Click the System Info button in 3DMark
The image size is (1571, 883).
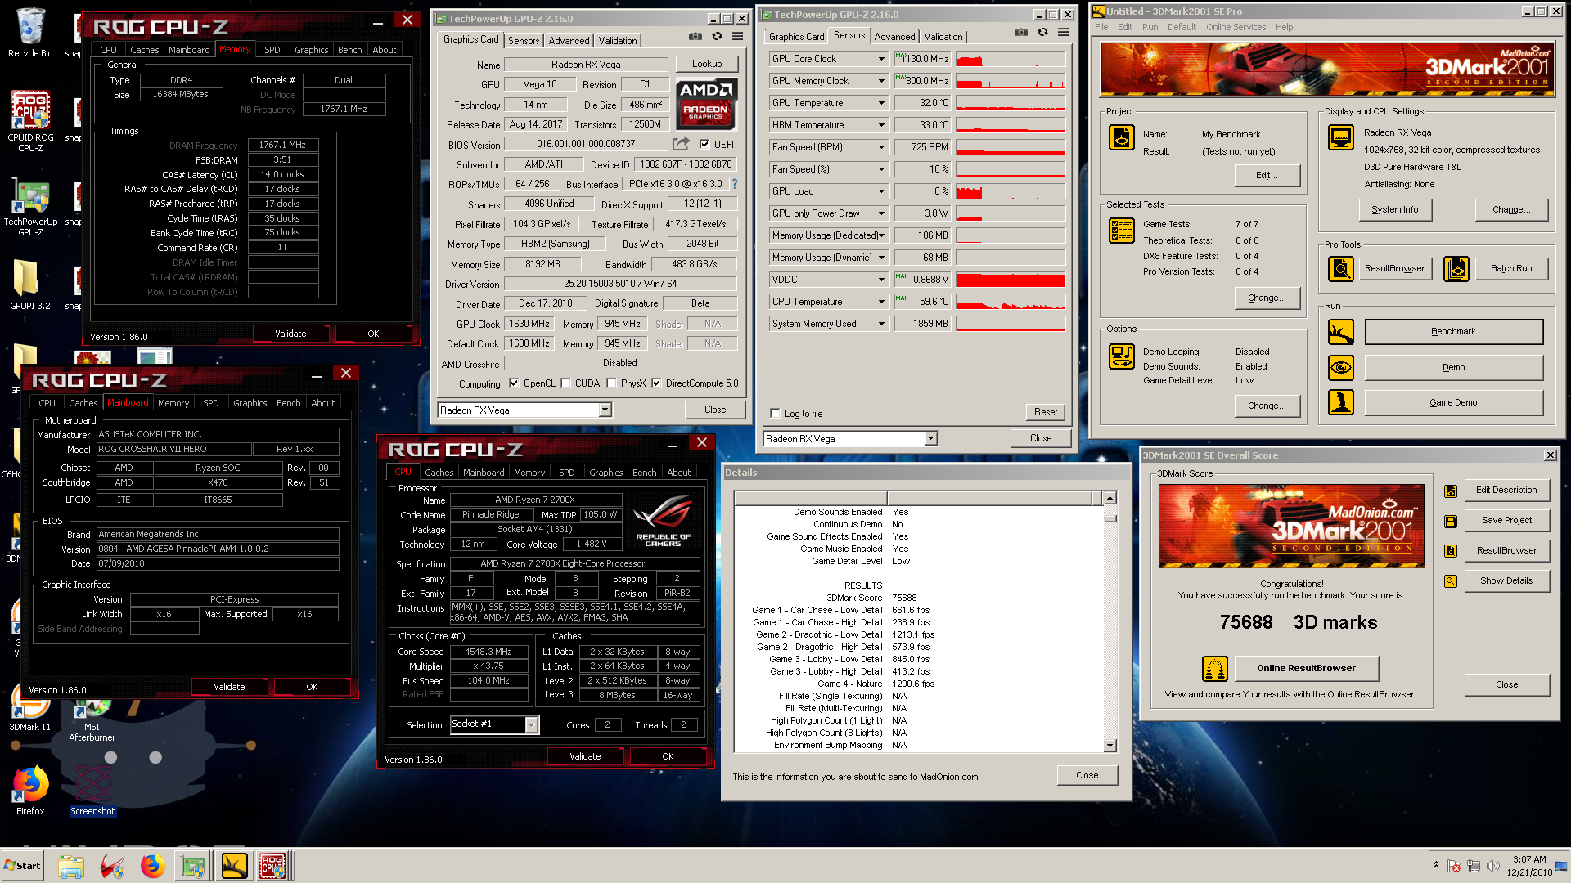click(1394, 210)
